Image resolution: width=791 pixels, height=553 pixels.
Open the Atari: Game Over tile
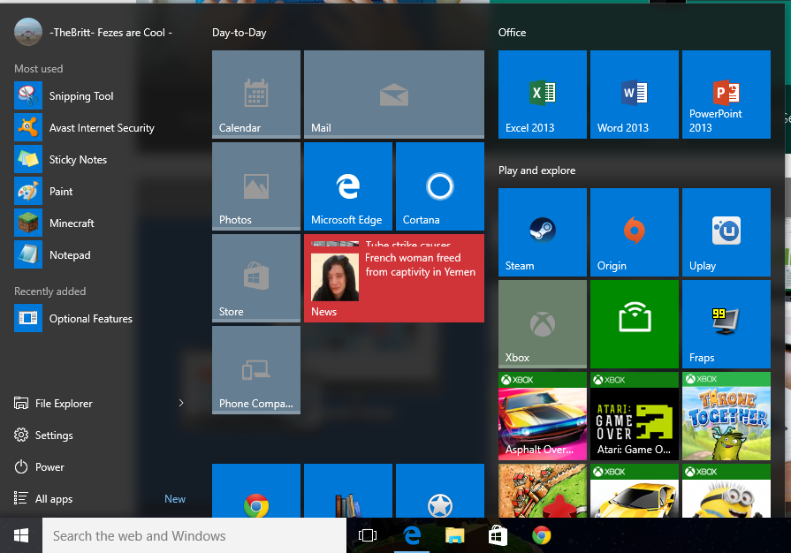pyautogui.click(x=634, y=416)
